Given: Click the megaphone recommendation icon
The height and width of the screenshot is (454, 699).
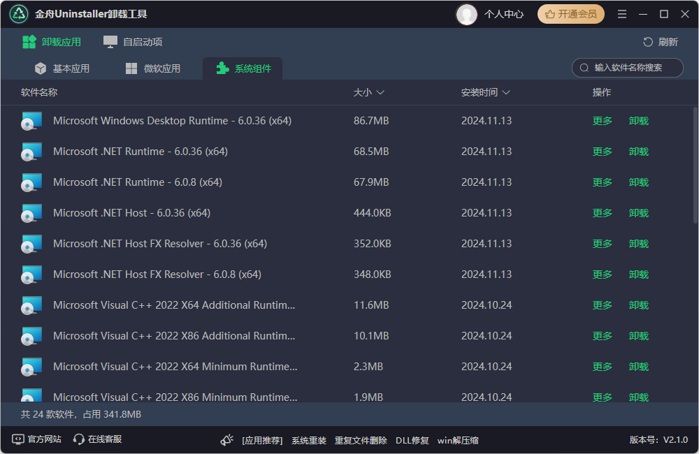Looking at the screenshot, I should point(227,440).
